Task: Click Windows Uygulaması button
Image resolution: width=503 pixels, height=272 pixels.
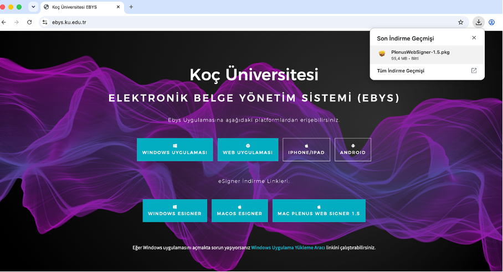Action: (x=175, y=149)
